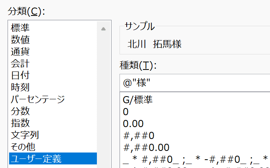Pick 会計 from the category list

point(53,63)
